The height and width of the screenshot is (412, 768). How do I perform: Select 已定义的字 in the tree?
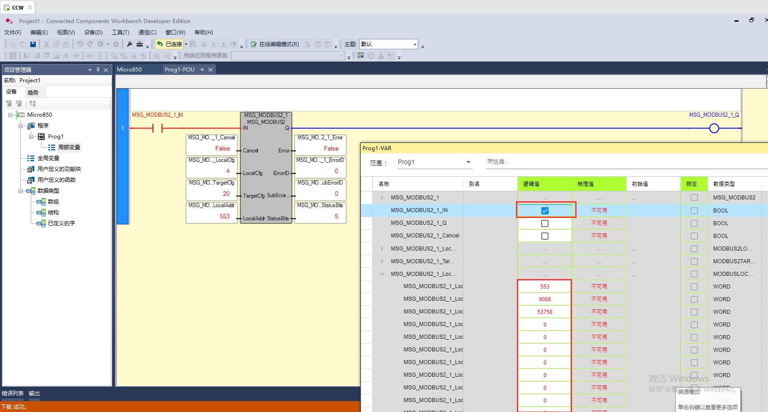tap(62, 223)
